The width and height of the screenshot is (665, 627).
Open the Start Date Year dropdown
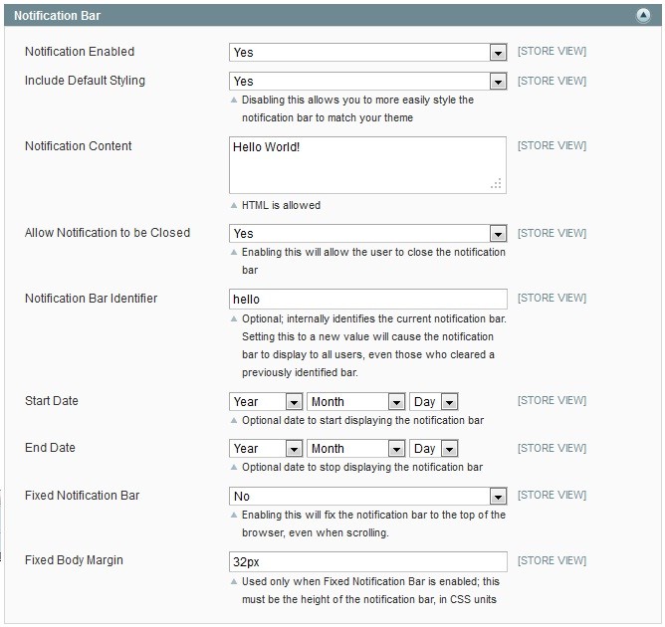(x=266, y=401)
